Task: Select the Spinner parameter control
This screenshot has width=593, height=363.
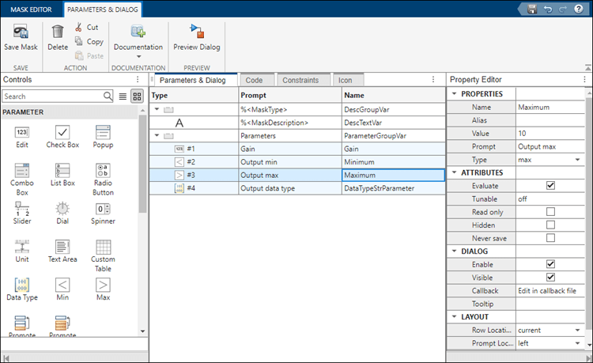Action: 102,209
